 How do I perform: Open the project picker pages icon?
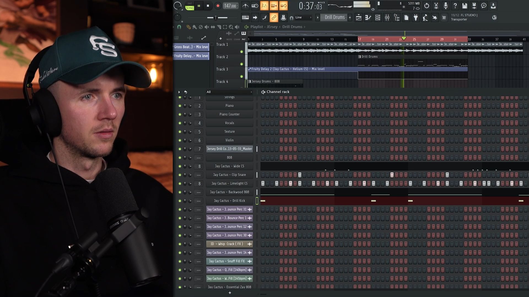406,18
